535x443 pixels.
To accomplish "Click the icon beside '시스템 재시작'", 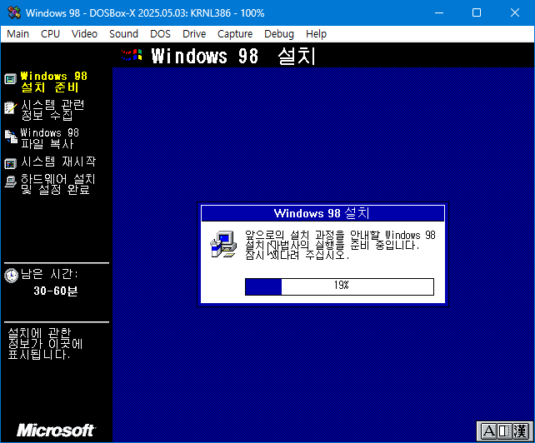I will [10, 163].
